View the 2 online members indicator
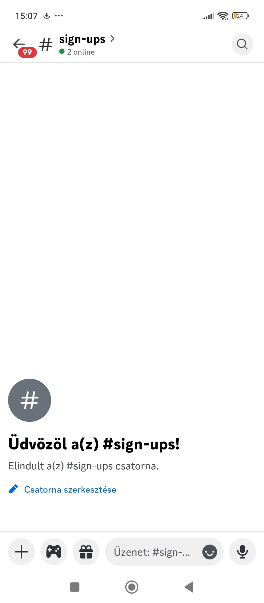This screenshot has width=264, height=603. pyautogui.click(x=77, y=52)
